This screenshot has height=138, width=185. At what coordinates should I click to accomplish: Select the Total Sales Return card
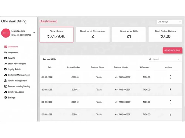pos(165,35)
